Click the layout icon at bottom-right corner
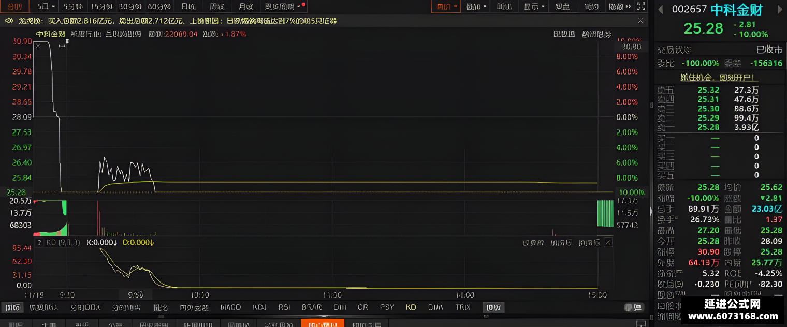This screenshot has width=787, height=327. pos(641,324)
